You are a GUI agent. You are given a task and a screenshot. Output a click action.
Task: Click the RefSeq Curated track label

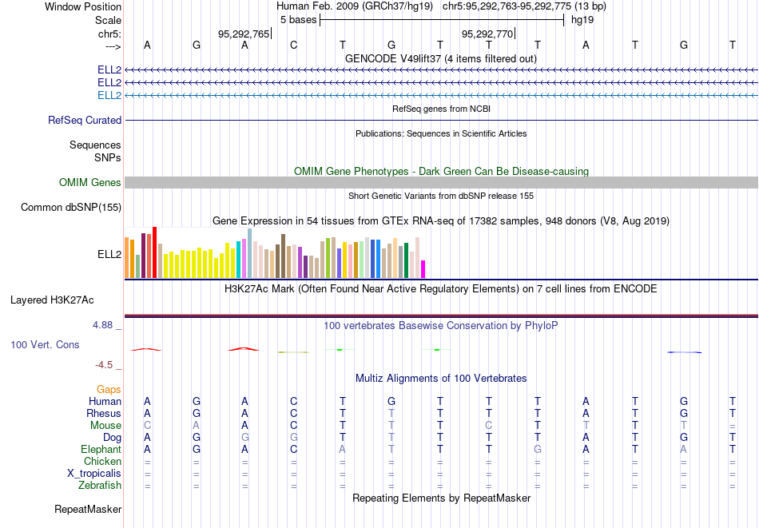tap(85, 120)
